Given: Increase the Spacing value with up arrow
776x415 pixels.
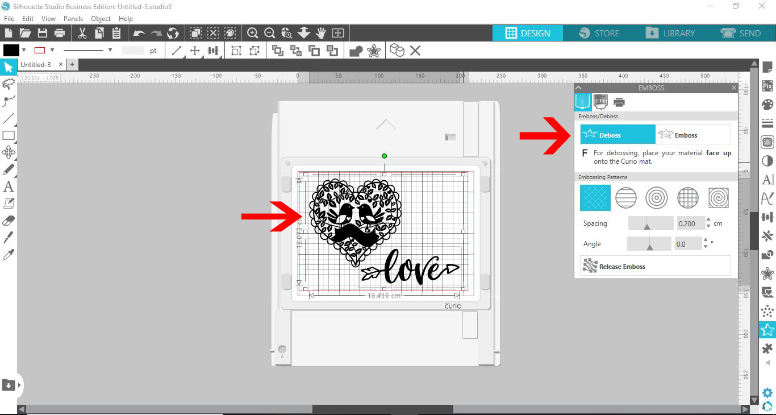Looking at the screenshot, I should coord(708,219).
